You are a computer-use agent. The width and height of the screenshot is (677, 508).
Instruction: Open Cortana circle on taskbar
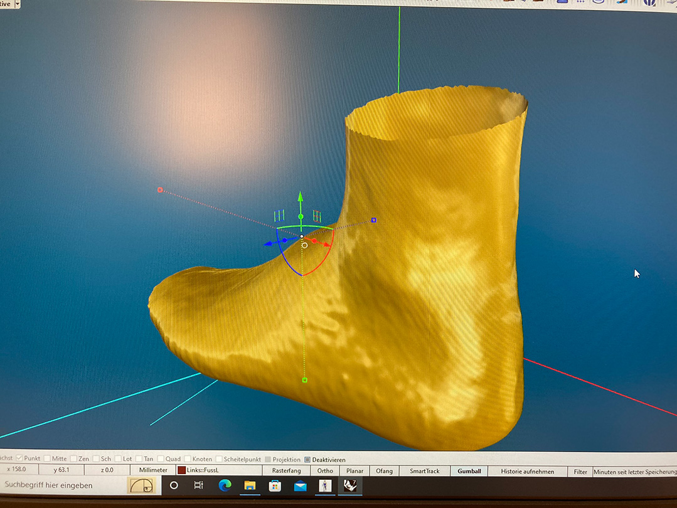coord(174,485)
